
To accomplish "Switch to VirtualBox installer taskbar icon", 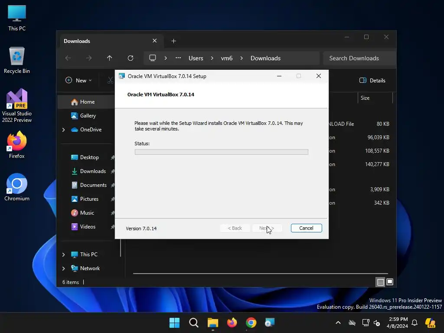I will (x=270, y=323).
